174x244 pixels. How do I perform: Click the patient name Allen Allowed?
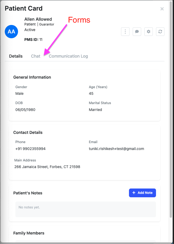38,19
